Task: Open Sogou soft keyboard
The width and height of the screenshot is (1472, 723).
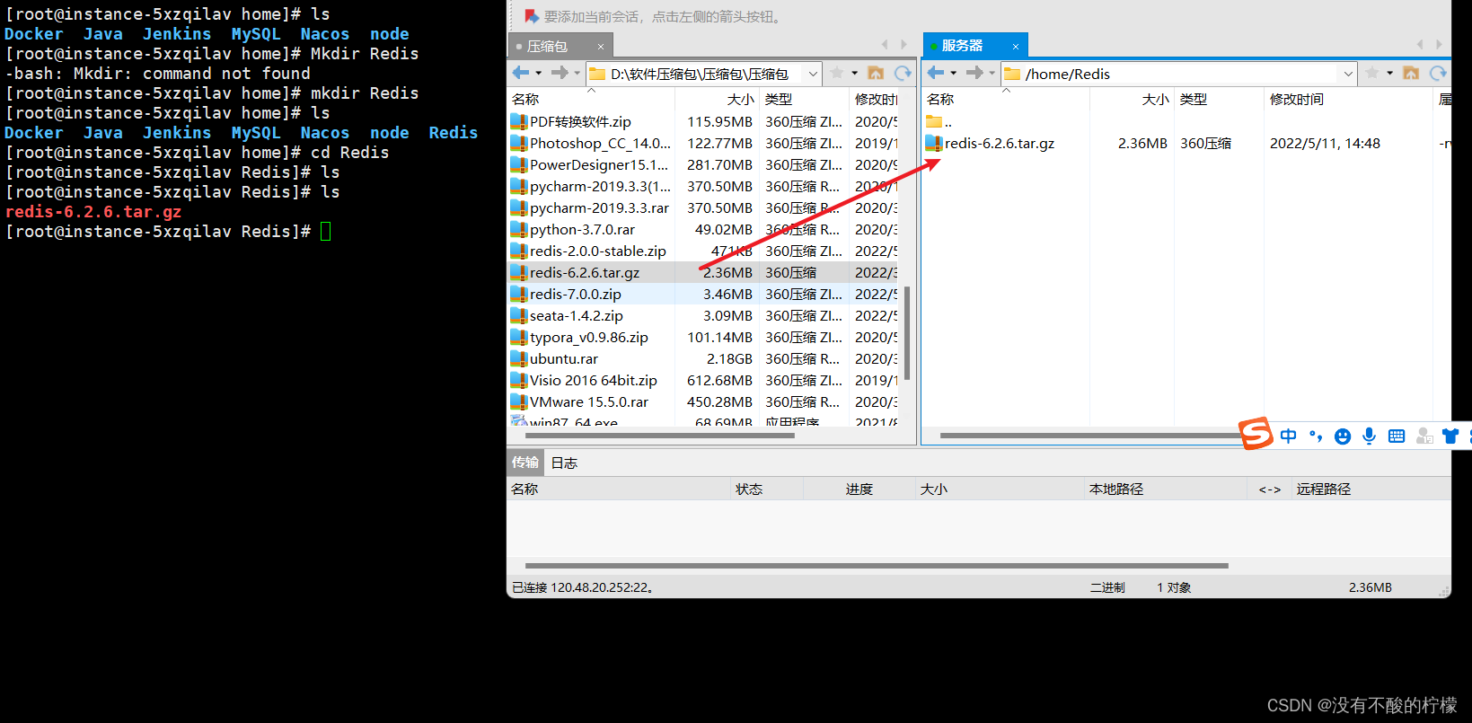Action: (1397, 436)
